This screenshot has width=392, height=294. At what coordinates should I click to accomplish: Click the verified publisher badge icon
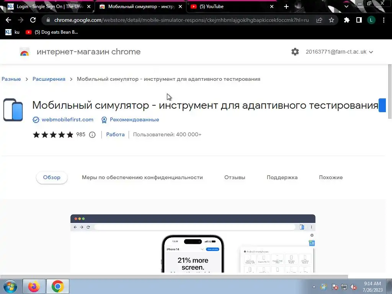[x=36, y=120]
